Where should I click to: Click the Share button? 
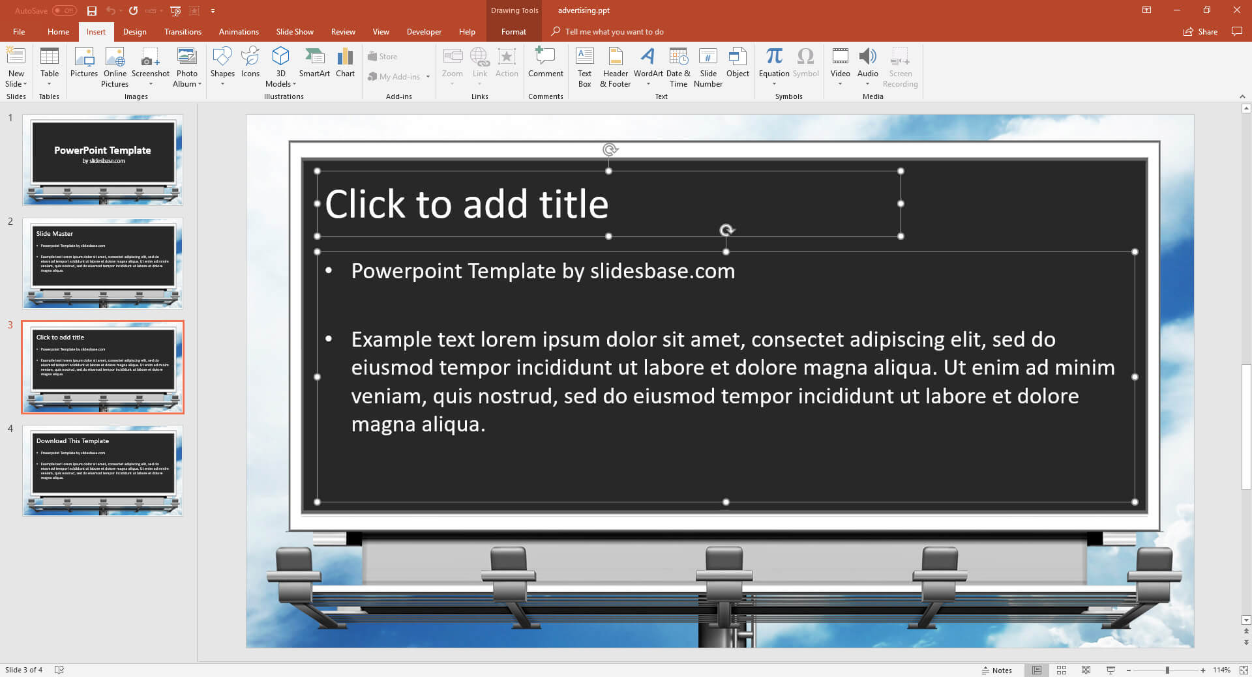coord(1200,32)
